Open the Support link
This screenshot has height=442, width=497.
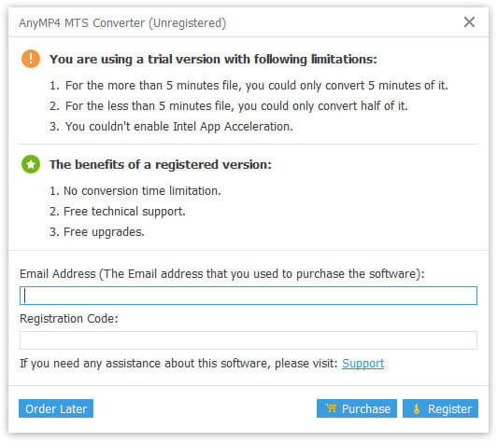click(x=362, y=364)
